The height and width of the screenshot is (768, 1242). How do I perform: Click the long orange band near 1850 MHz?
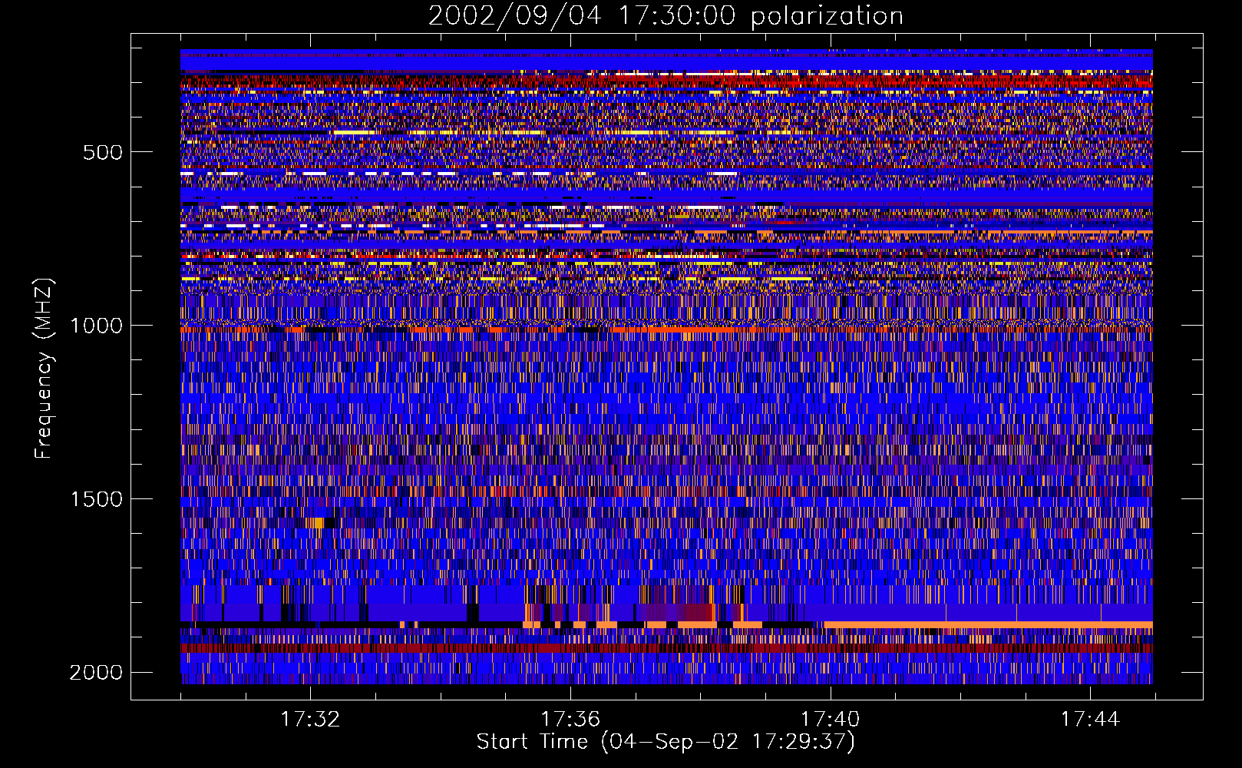click(988, 624)
